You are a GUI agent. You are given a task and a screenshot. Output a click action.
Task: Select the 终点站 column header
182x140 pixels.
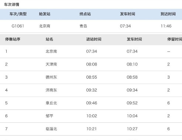(85, 14)
